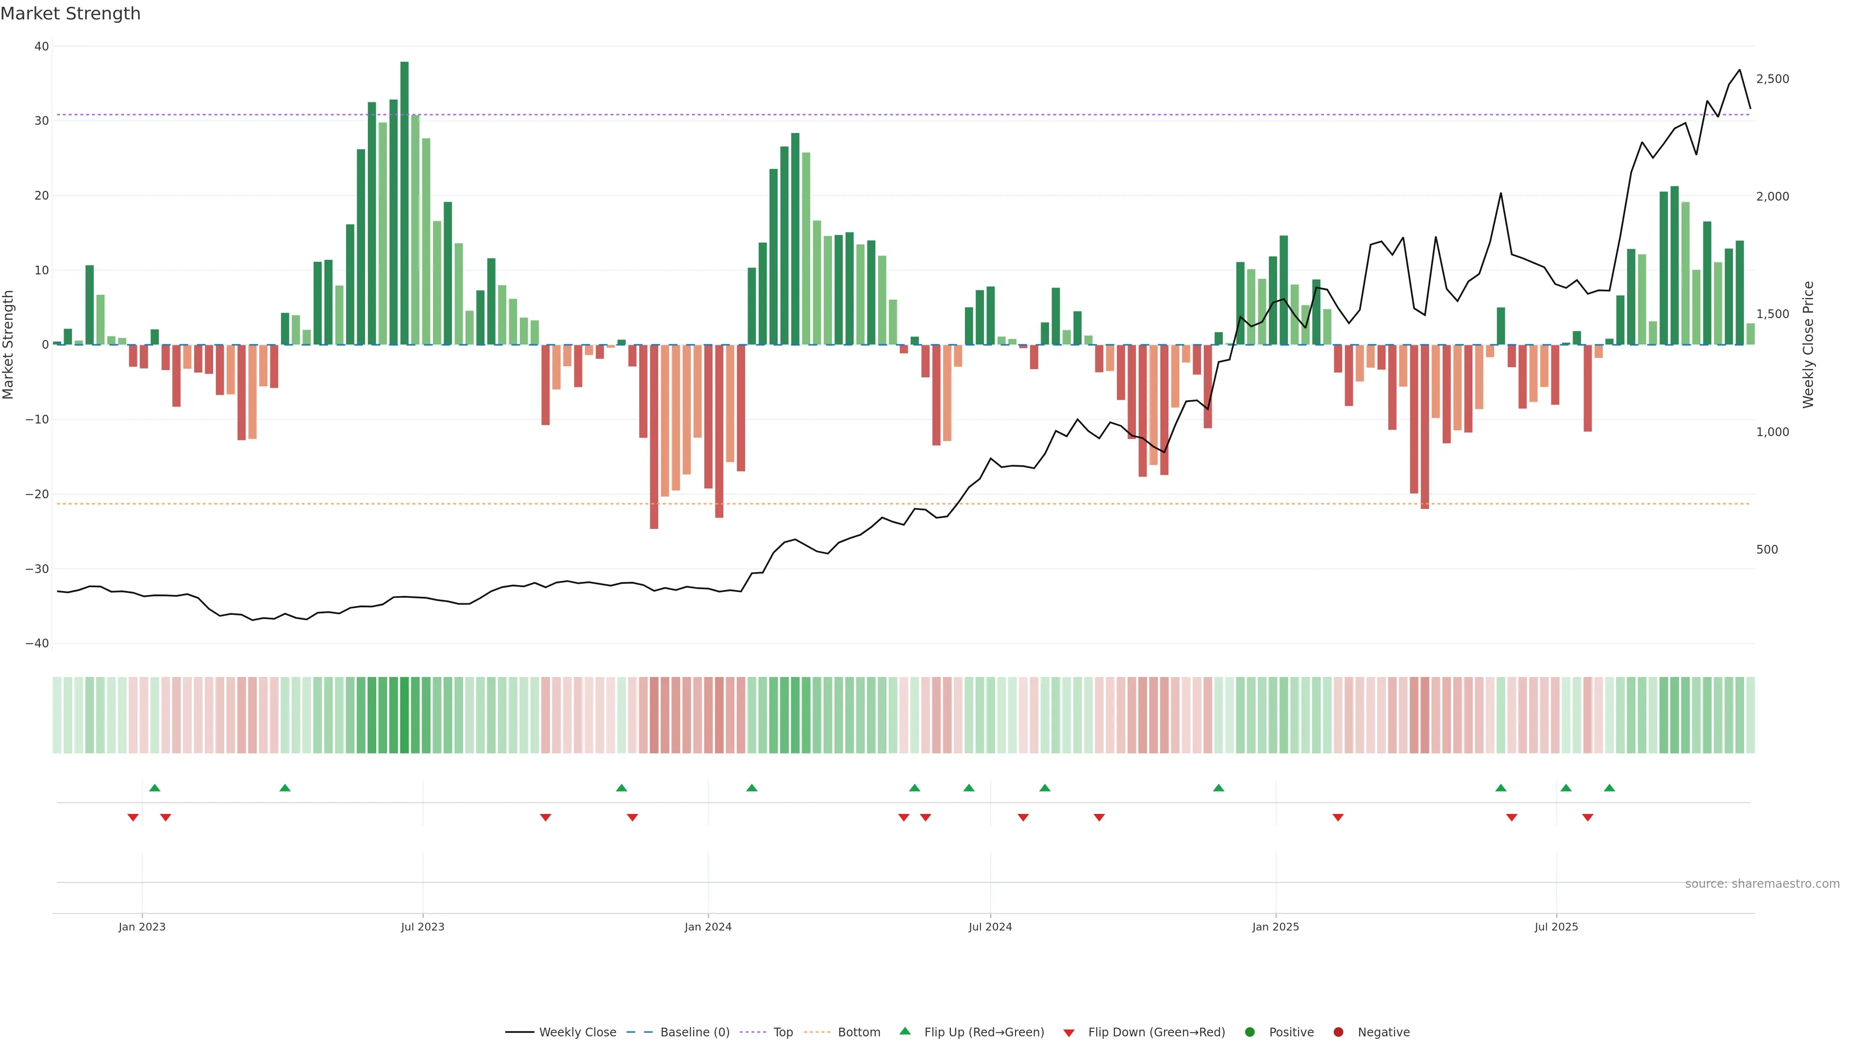This screenshot has height=1049, width=1864.
Task: Select the leftmost red flip-down triangle marker
Action: (x=133, y=817)
